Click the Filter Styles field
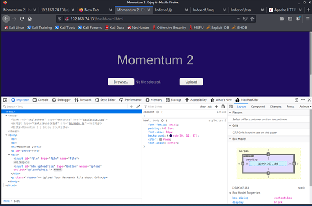 coord(171,107)
